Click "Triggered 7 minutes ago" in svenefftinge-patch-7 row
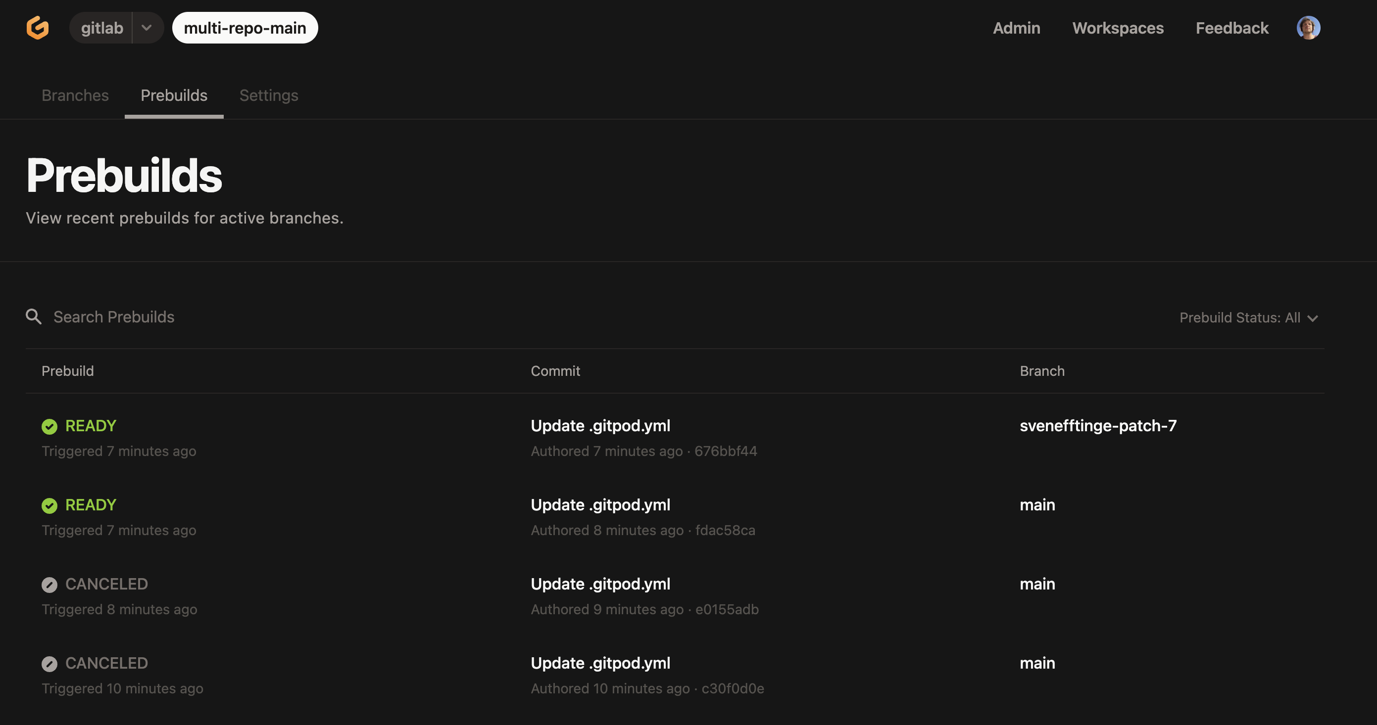The height and width of the screenshot is (725, 1377). (x=119, y=451)
